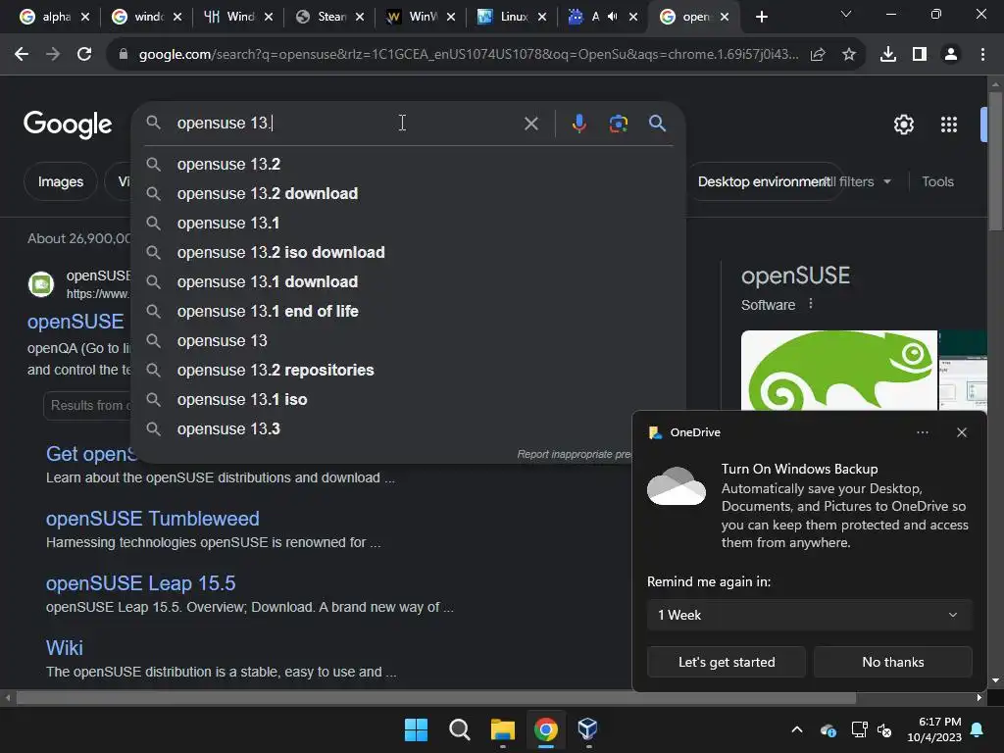
Task: Select suggestion opensuse 13.2 repositories
Action: point(409,370)
